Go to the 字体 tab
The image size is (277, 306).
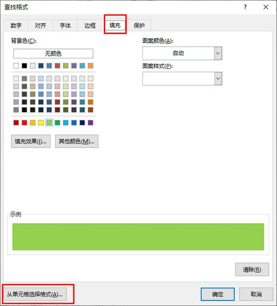click(65, 26)
